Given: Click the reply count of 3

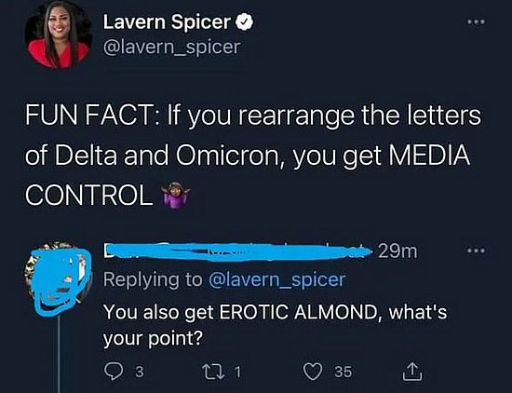Looking at the screenshot, I should coord(140,372).
